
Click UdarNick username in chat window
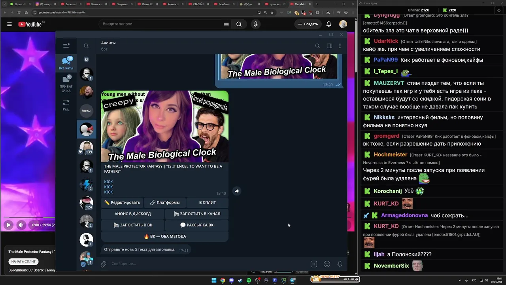pos(386,41)
